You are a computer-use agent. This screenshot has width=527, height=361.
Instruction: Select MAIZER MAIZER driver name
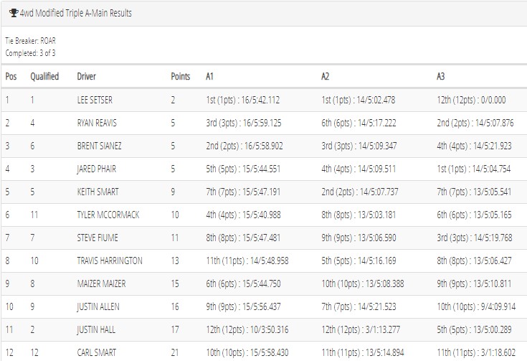click(x=102, y=283)
